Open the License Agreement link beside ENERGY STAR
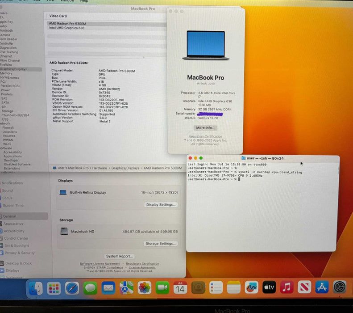 (x=142, y=267)
